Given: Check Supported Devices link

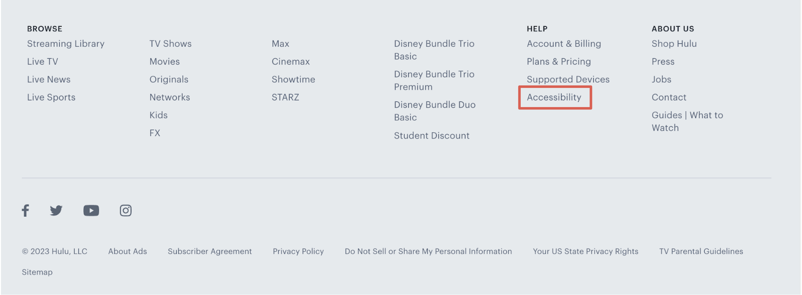Looking at the screenshot, I should 568,79.
